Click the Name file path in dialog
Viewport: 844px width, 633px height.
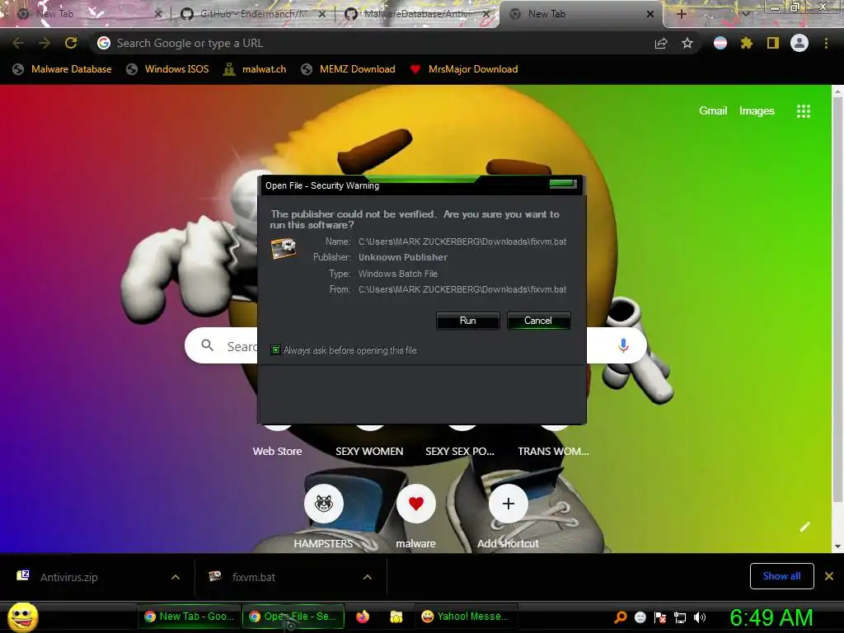(462, 241)
